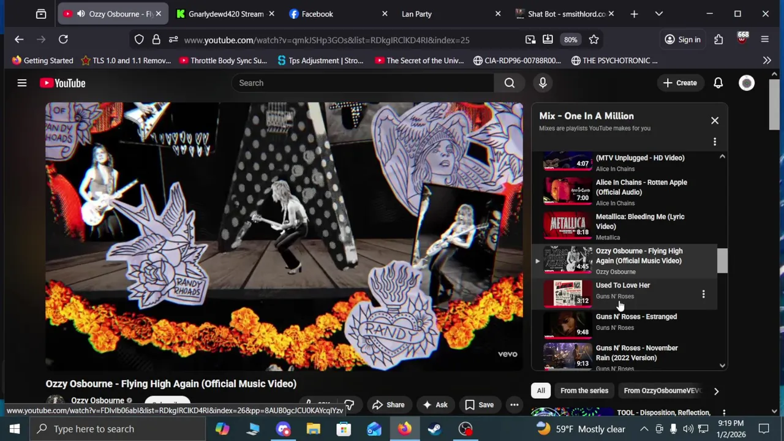Click the YouTube search input field
Screen dimensions: 784x441
[363, 83]
